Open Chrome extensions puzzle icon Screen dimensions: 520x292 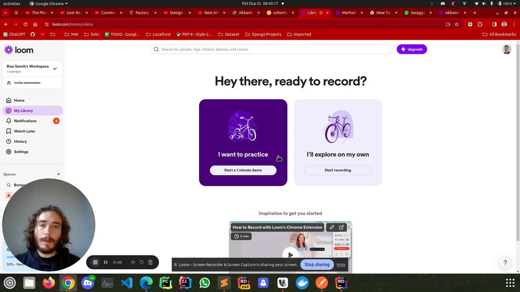point(480,24)
